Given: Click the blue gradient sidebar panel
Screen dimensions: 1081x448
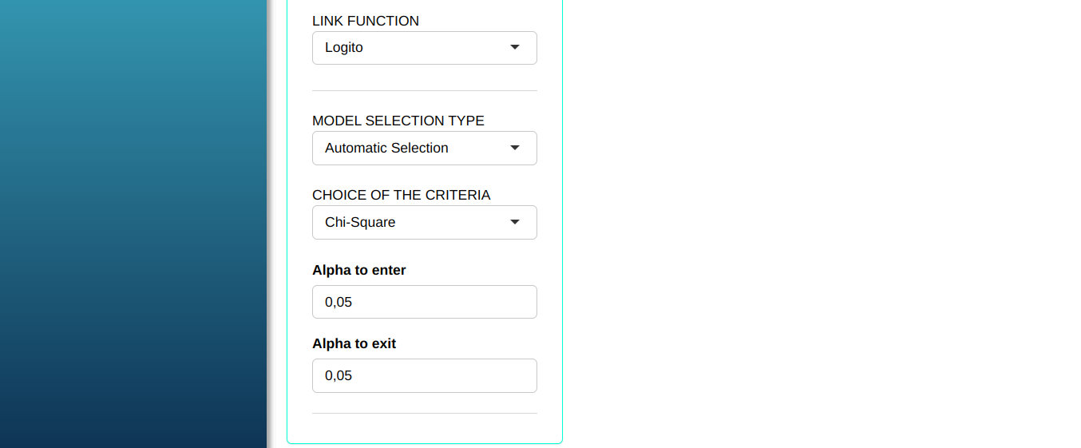Looking at the screenshot, I should coord(133,224).
